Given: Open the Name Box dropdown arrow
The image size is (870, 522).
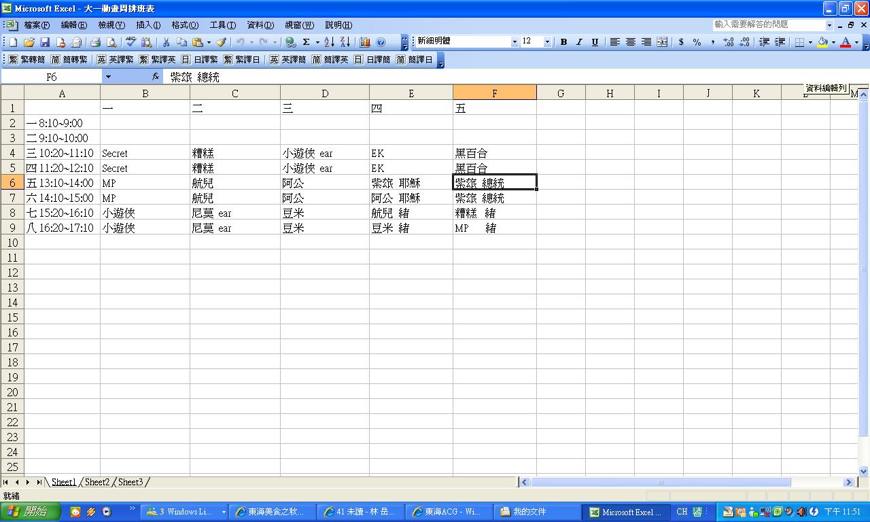Looking at the screenshot, I should coord(107,77).
